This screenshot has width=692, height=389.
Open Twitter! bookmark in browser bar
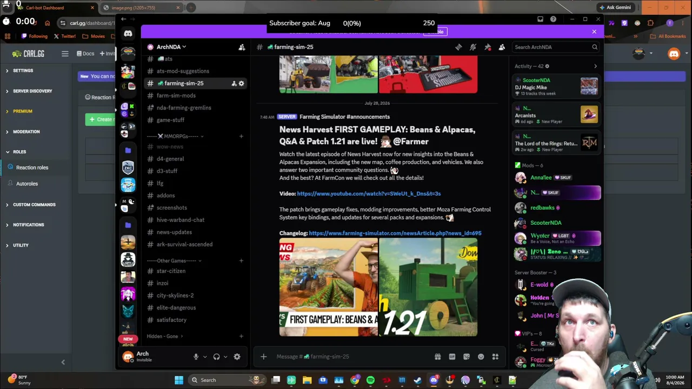pos(65,36)
